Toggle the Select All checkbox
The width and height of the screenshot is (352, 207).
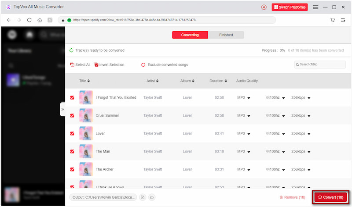[73, 65]
